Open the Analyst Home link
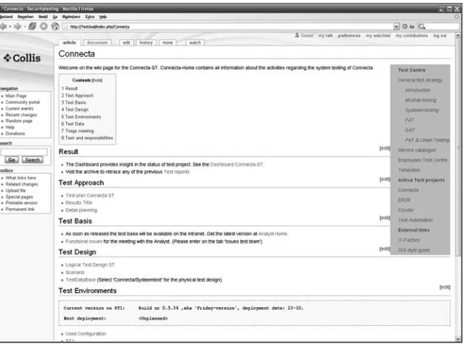This screenshot has height=346, width=464. [x=272, y=234]
